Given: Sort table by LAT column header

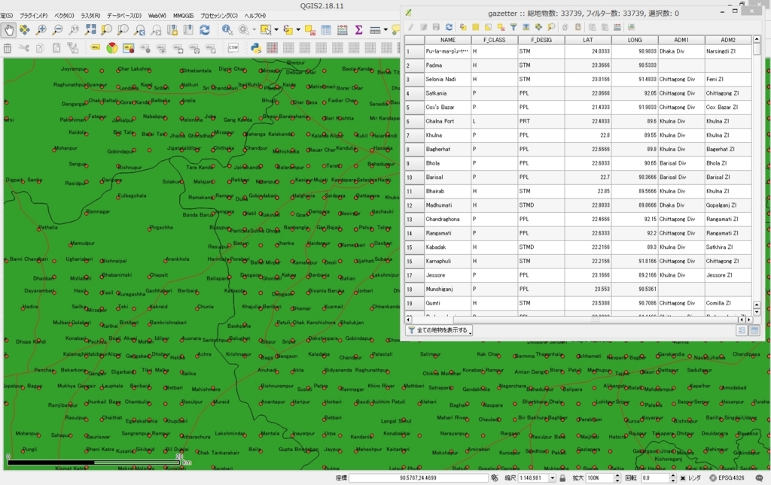Looking at the screenshot, I should (587, 40).
